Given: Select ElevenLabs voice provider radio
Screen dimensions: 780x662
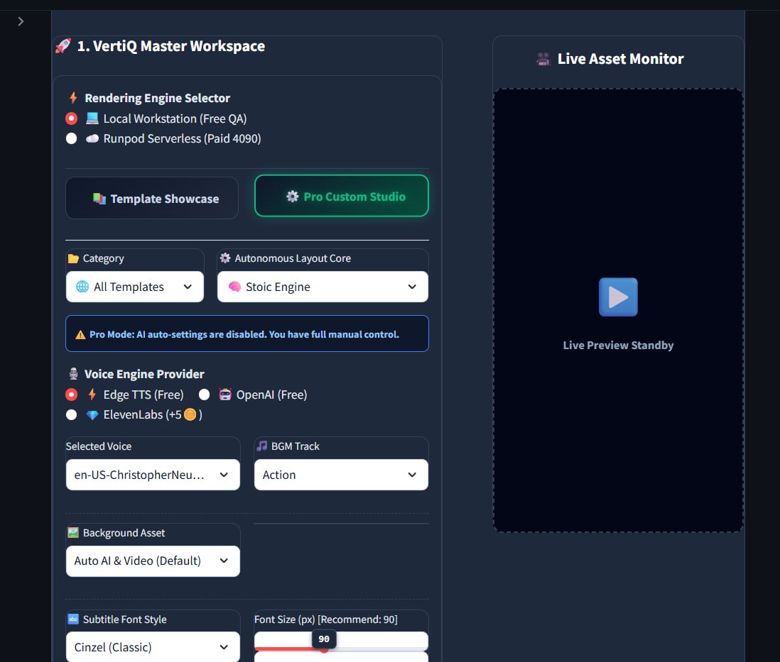Looking at the screenshot, I should point(71,414).
